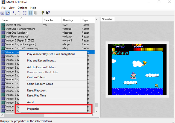The image size is (175, 123).
Task: Click the horizontal scrollbar thumb
Action: click(24, 115)
